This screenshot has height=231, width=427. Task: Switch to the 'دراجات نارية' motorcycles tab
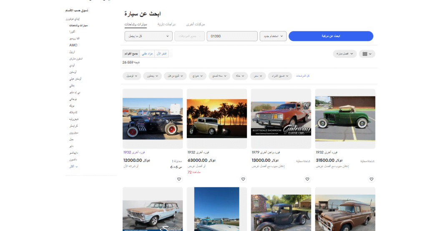(166, 24)
